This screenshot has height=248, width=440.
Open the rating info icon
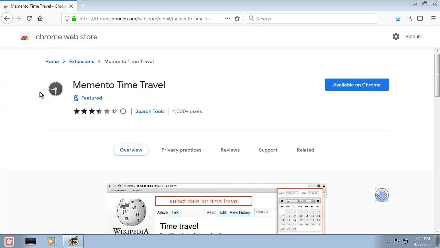(123, 111)
